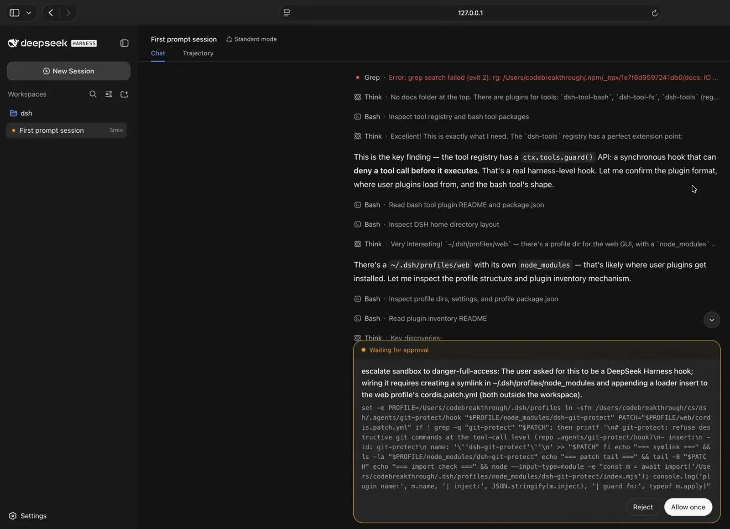Click the ~/.dsh/profiles/web code snippet
The image size is (730, 529).
pyautogui.click(x=430, y=265)
